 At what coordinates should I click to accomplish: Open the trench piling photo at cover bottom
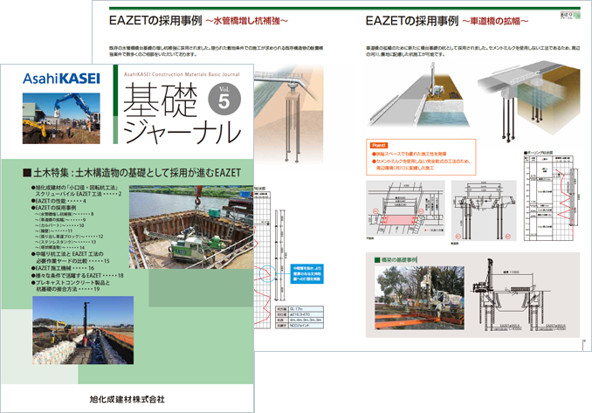83,330
